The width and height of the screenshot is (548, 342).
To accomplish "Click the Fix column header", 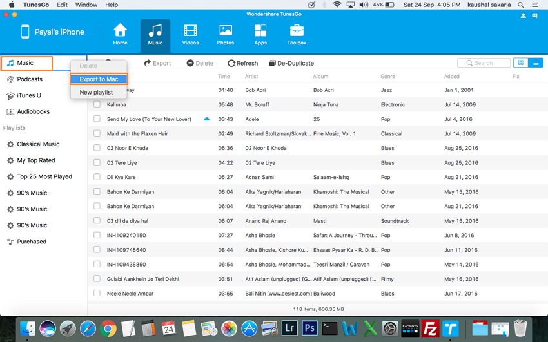I will coord(516,77).
